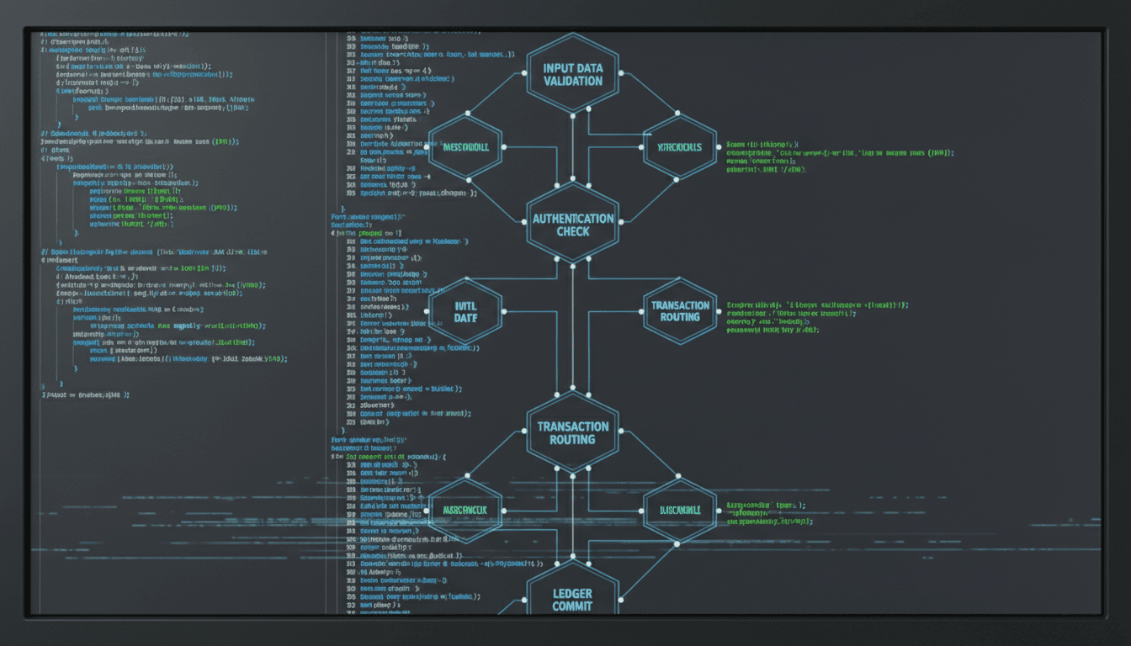Click the last statement line in the left code pane
This screenshot has width=1131, height=646.
point(86,394)
